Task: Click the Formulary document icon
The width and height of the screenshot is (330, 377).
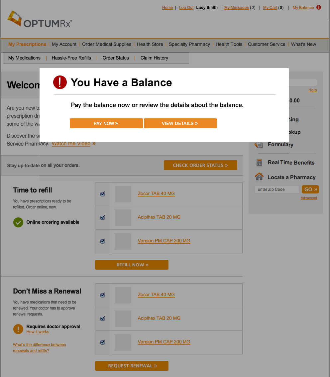Action: point(259,145)
